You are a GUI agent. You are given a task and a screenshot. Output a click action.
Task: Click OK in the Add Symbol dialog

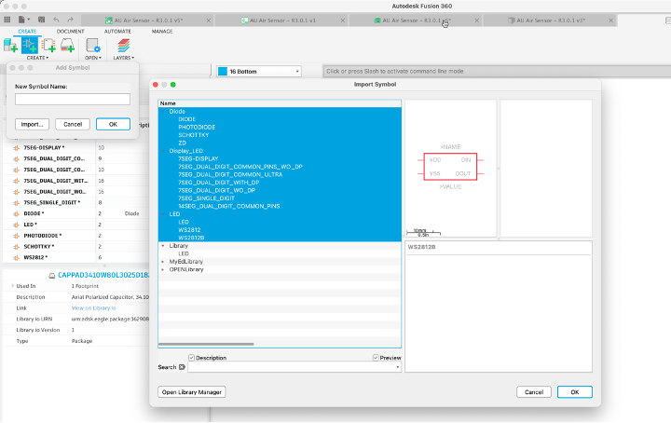[113, 124]
